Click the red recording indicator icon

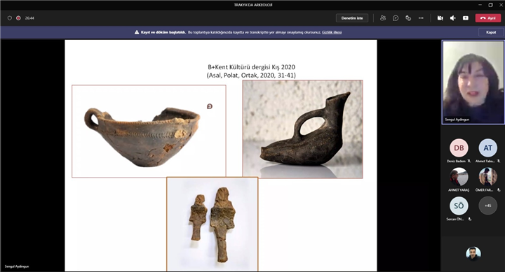click(x=18, y=18)
